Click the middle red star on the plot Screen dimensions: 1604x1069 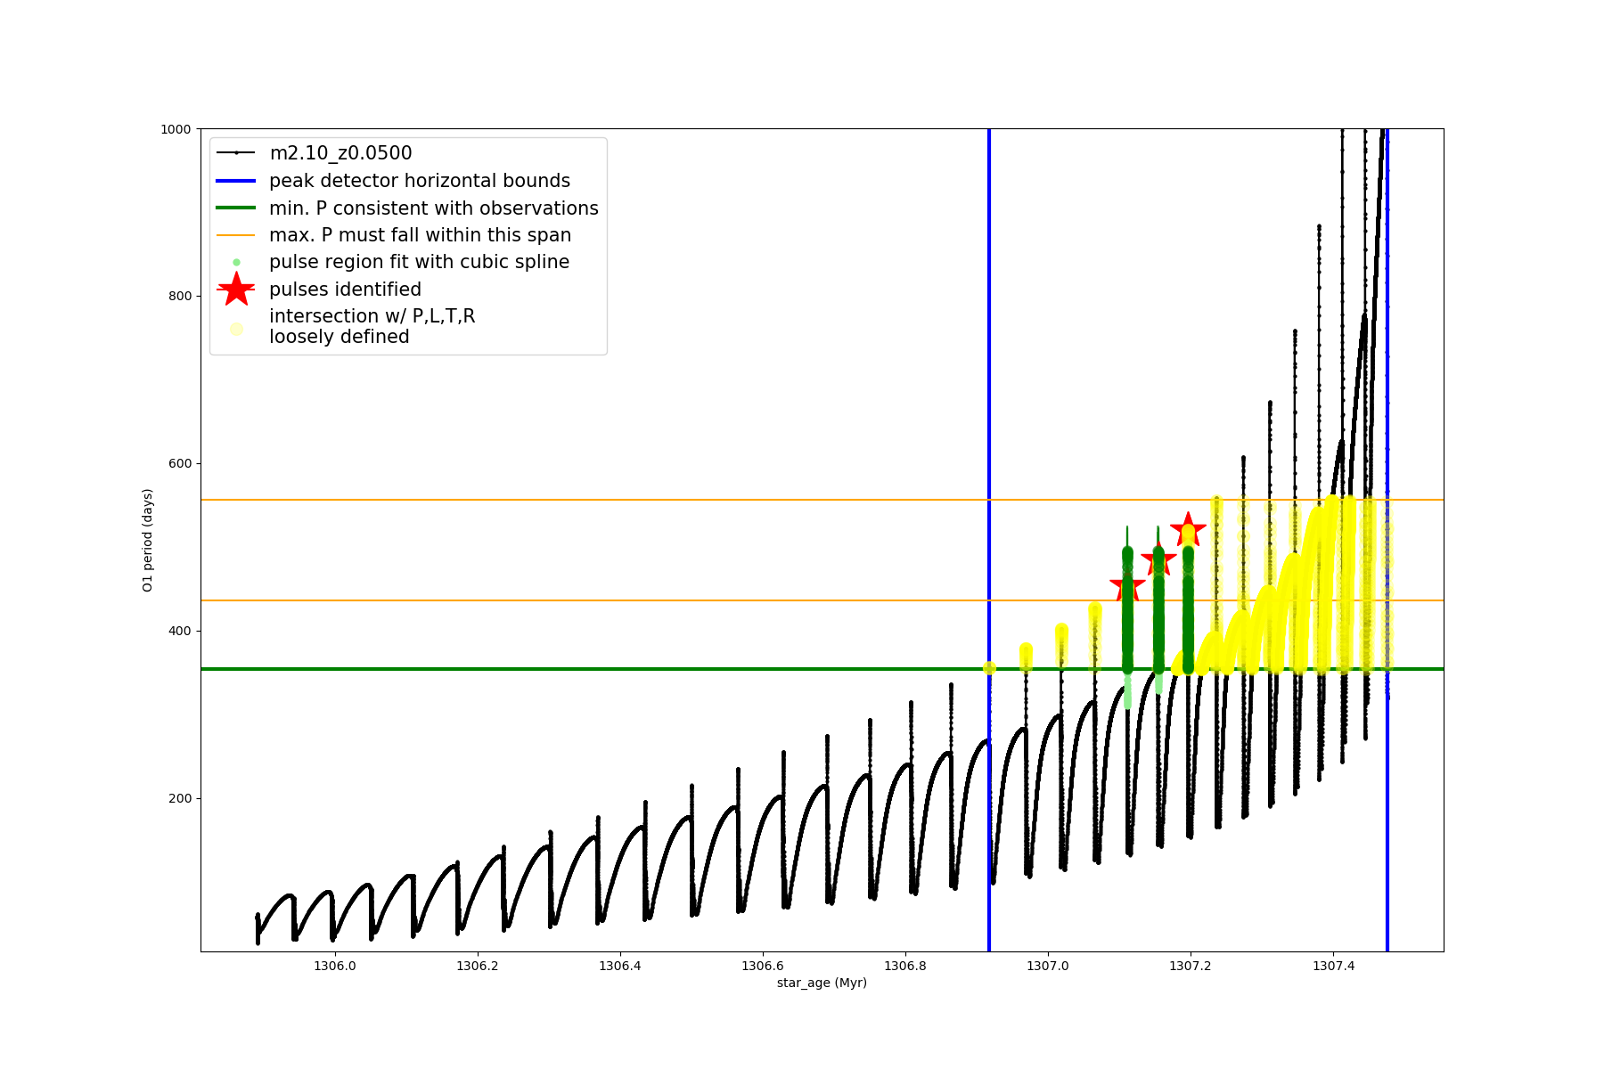(1158, 559)
